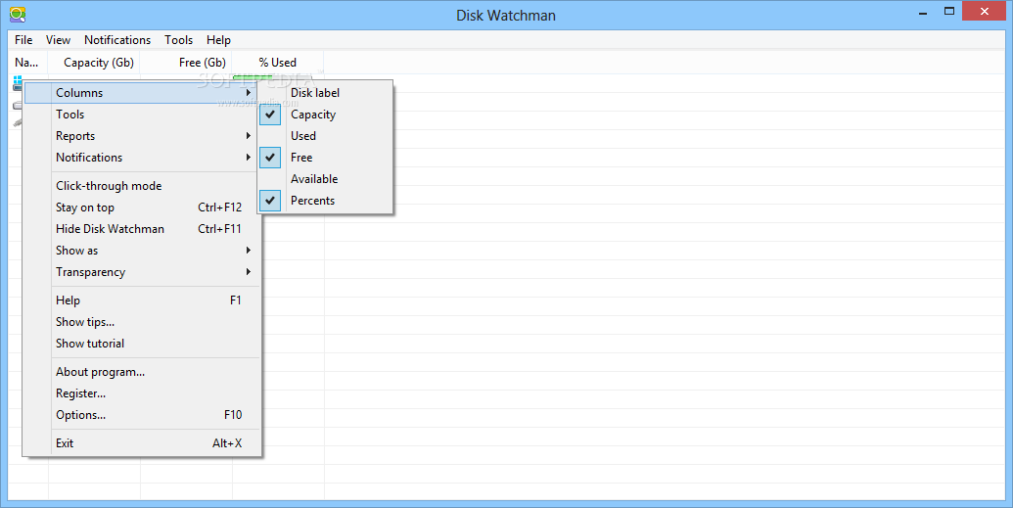Image resolution: width=1013 pixels, height=508 pixels.
Task: Open the File menu
Action: point(23,39)
